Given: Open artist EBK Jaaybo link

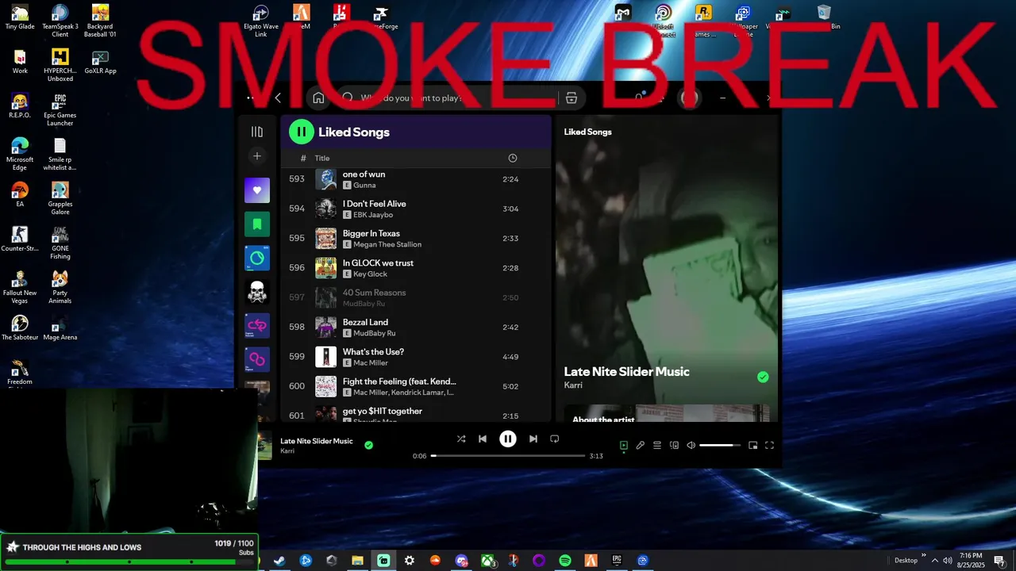Looking at the screenshot, I should tap(373, 215).
